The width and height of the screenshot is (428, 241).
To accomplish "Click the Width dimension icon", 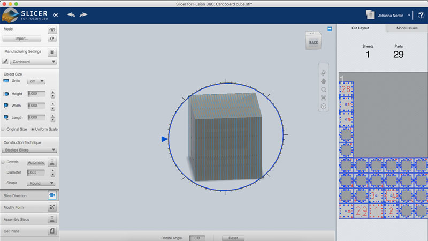I will [x=6, y=106].
